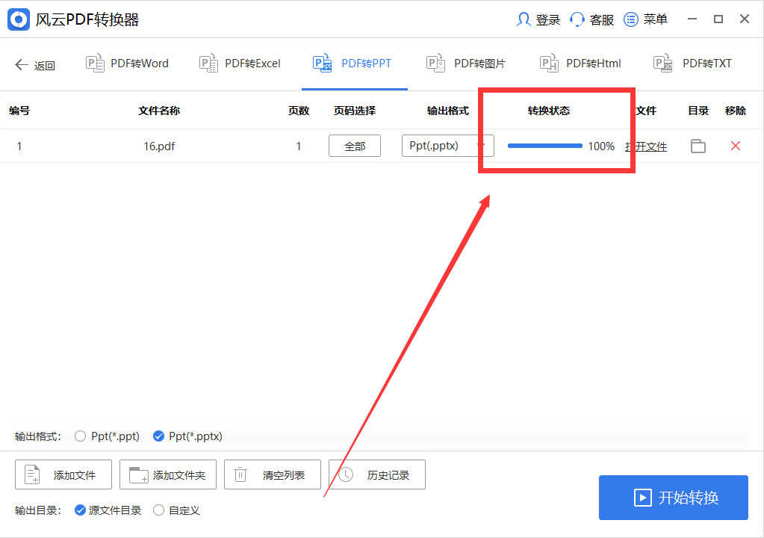Minimize the 风云PDF转换器 window

pyautogui.click(x=692, y=19)
